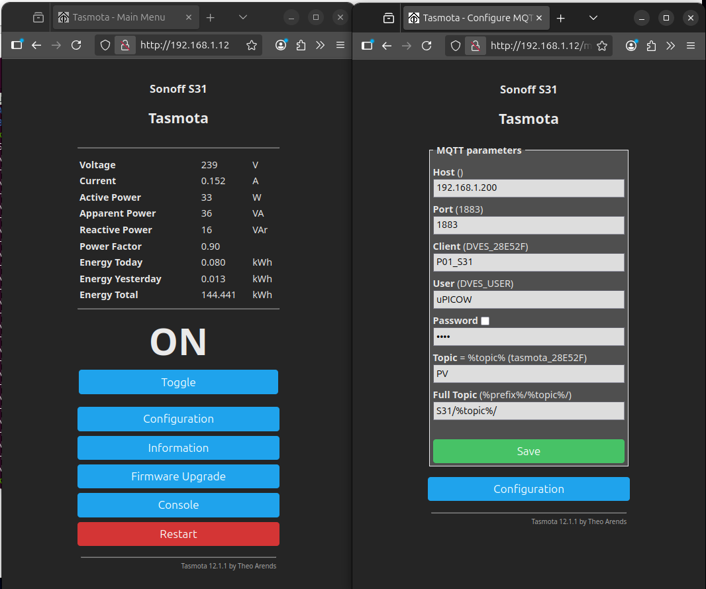
Task: Open the Console from main menu
Action: [x=178, y=505]
